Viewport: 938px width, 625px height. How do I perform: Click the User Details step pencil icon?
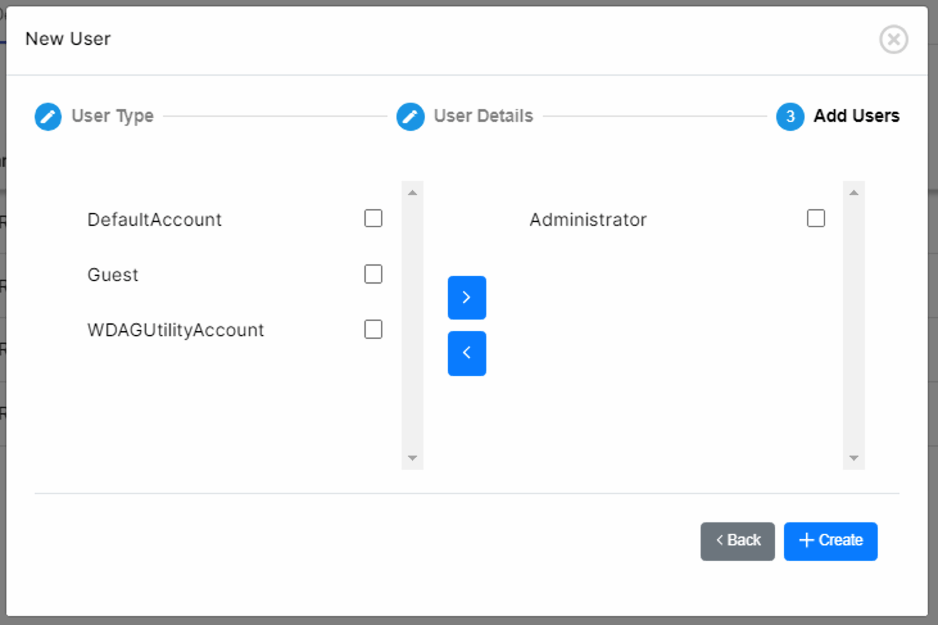click(411, 117)
